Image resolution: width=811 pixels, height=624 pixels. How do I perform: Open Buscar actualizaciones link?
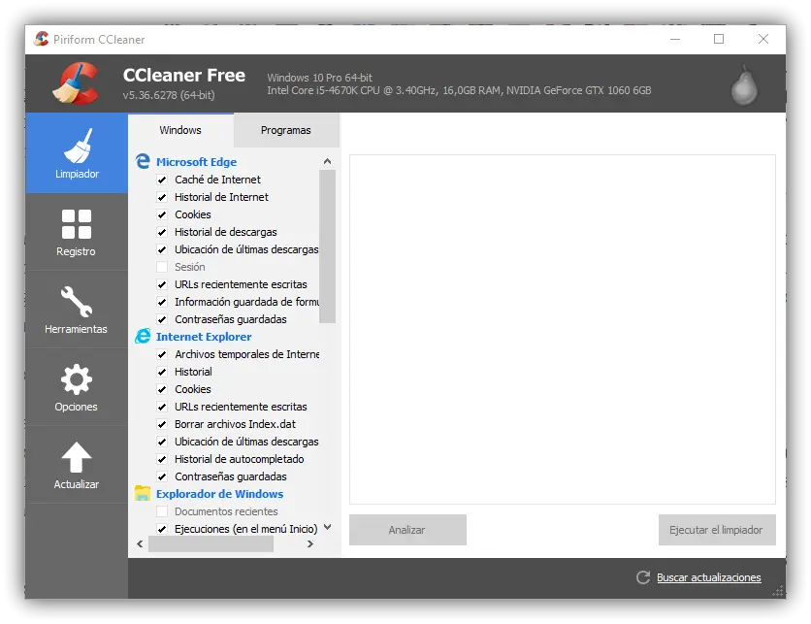[x=708, y=577]
